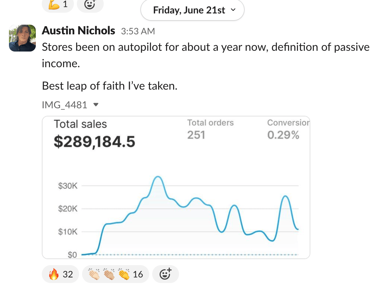Click the $289,184.5 total sales figure
This screenshot has width=379, height=289.
coord(94,142)
